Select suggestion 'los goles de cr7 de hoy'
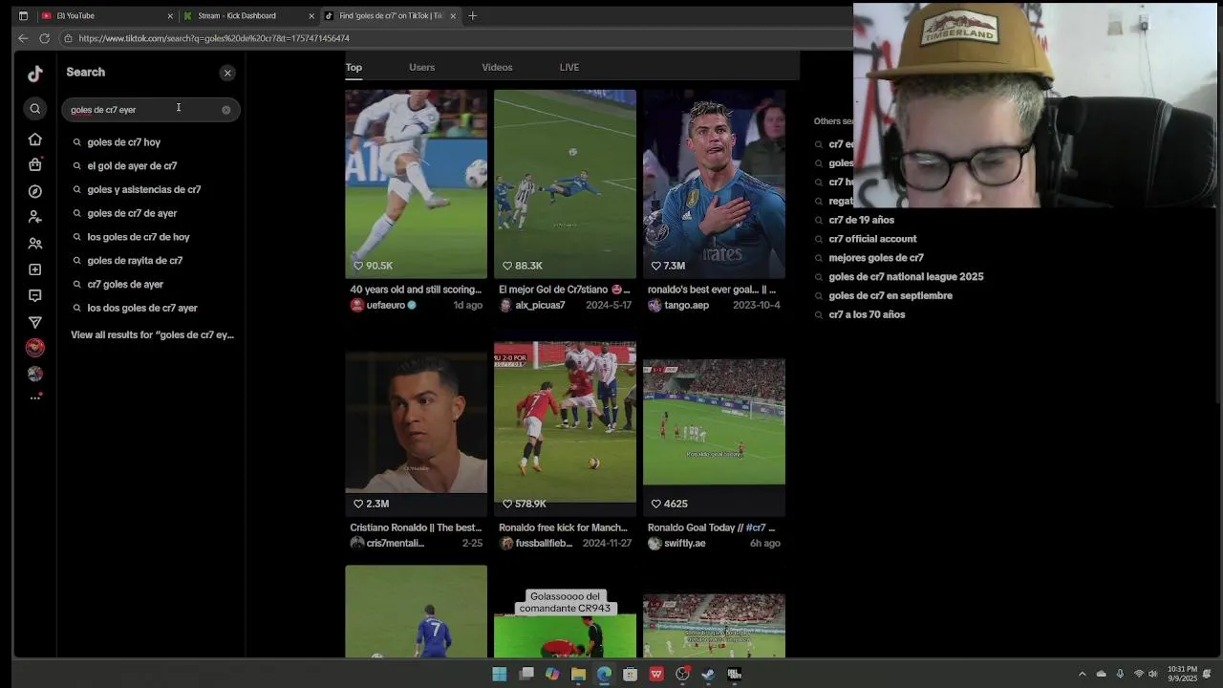The width and height of the screenshot is (1223, 688). pyautogui.click(x=139, y=237)
